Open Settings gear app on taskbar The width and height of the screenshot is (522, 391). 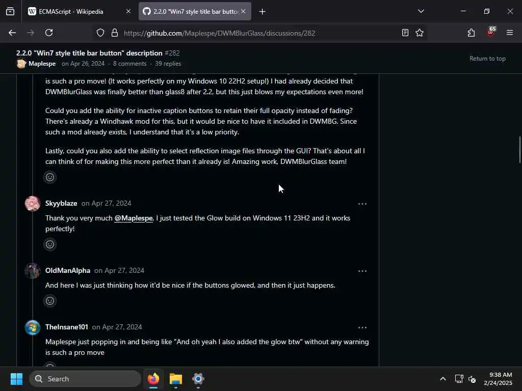[198, 379]
